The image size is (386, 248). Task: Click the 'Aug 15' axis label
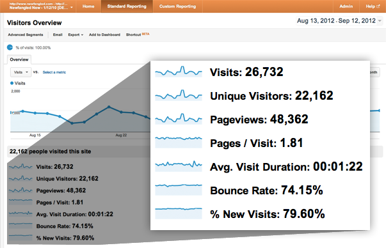click(x=35, y=135)
